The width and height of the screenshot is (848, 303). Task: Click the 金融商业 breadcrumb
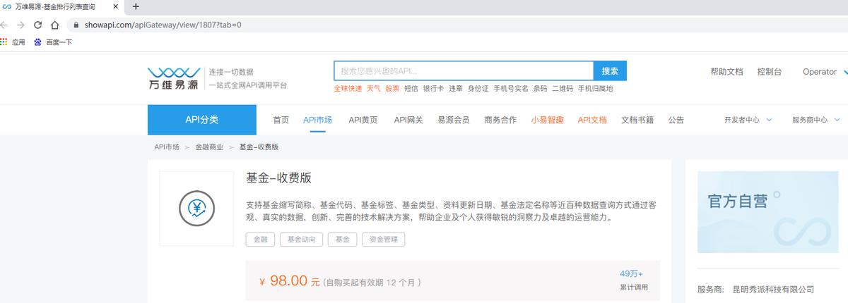click(x=209, y=147)
